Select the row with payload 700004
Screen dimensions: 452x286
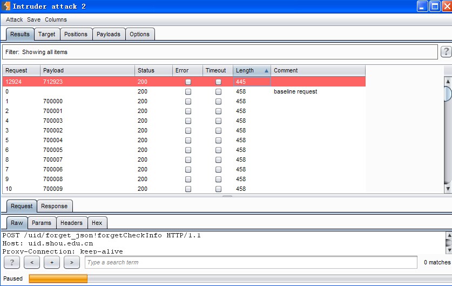click(x=184, y=140)
